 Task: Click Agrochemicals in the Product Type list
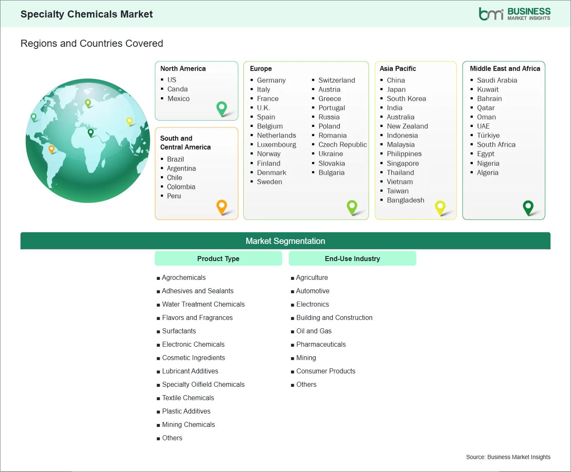pyautogui.click(x=184, y=277)
